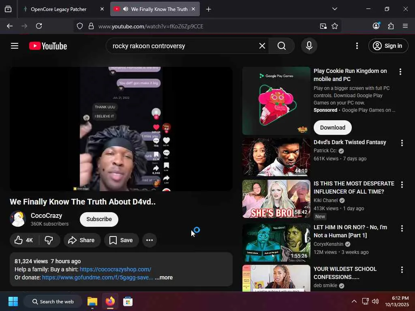
Task: Open more actions ellipsis button
Action: point(150,240)
